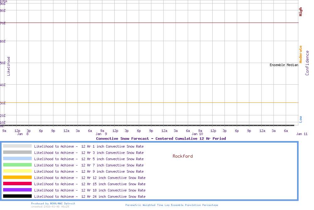The width and height of the screenshot is (314, 210).
Task: Select the yellow 9 inch legend swatch
Action: tap(17, 171)
